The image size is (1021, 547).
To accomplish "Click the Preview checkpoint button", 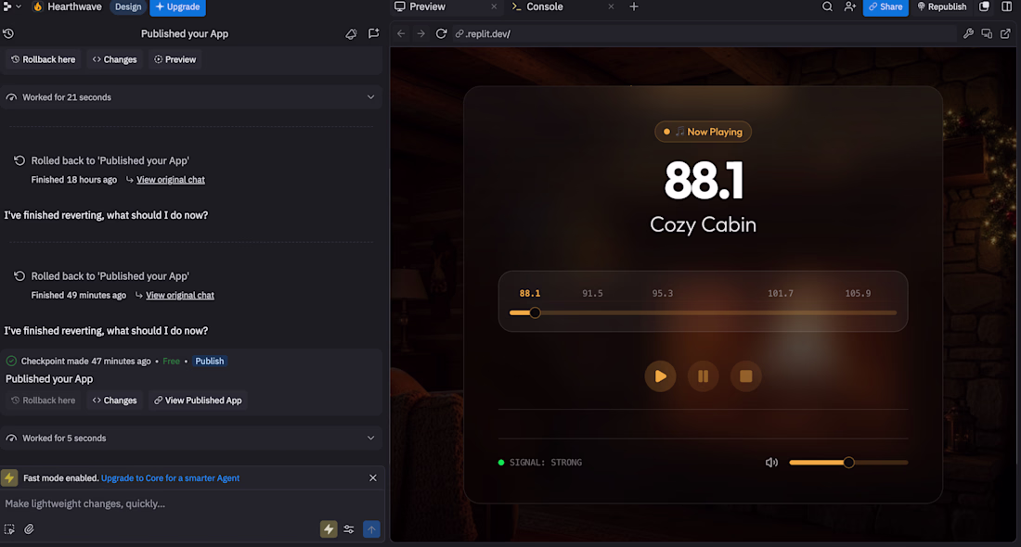I will tap(175, 59).
